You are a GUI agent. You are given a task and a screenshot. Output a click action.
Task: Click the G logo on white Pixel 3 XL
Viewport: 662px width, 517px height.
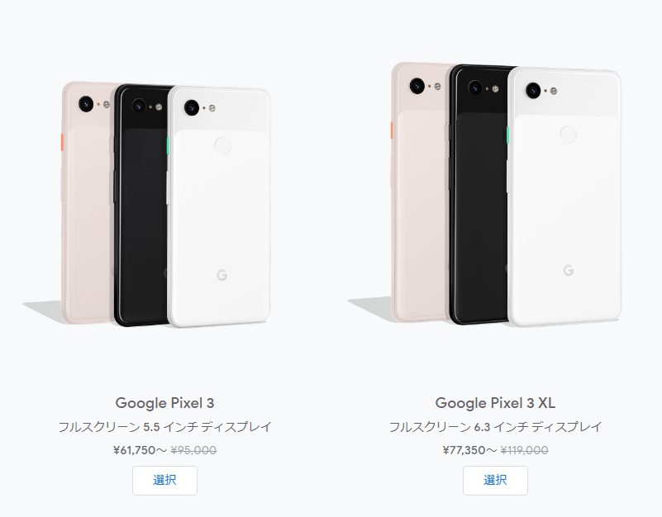point(569,270)
